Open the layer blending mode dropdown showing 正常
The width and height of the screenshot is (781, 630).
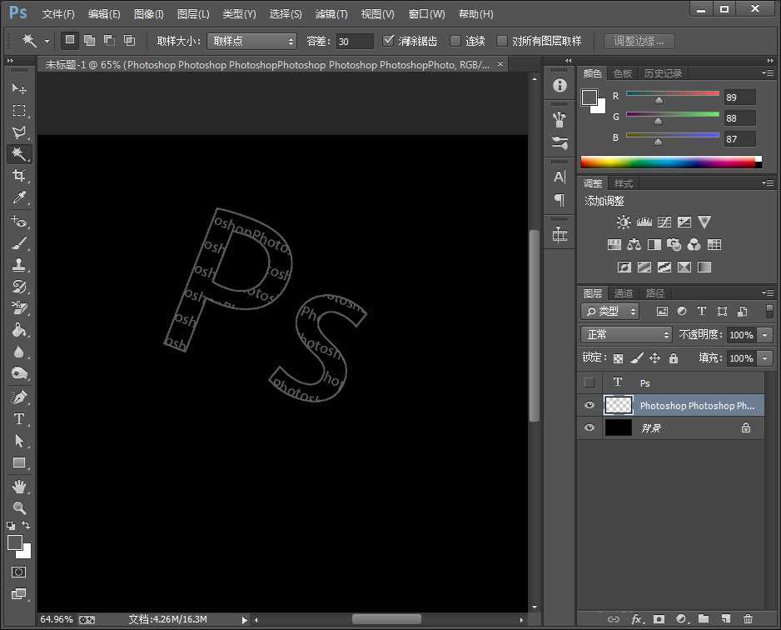pyautogui.click(x=626, y=334)
